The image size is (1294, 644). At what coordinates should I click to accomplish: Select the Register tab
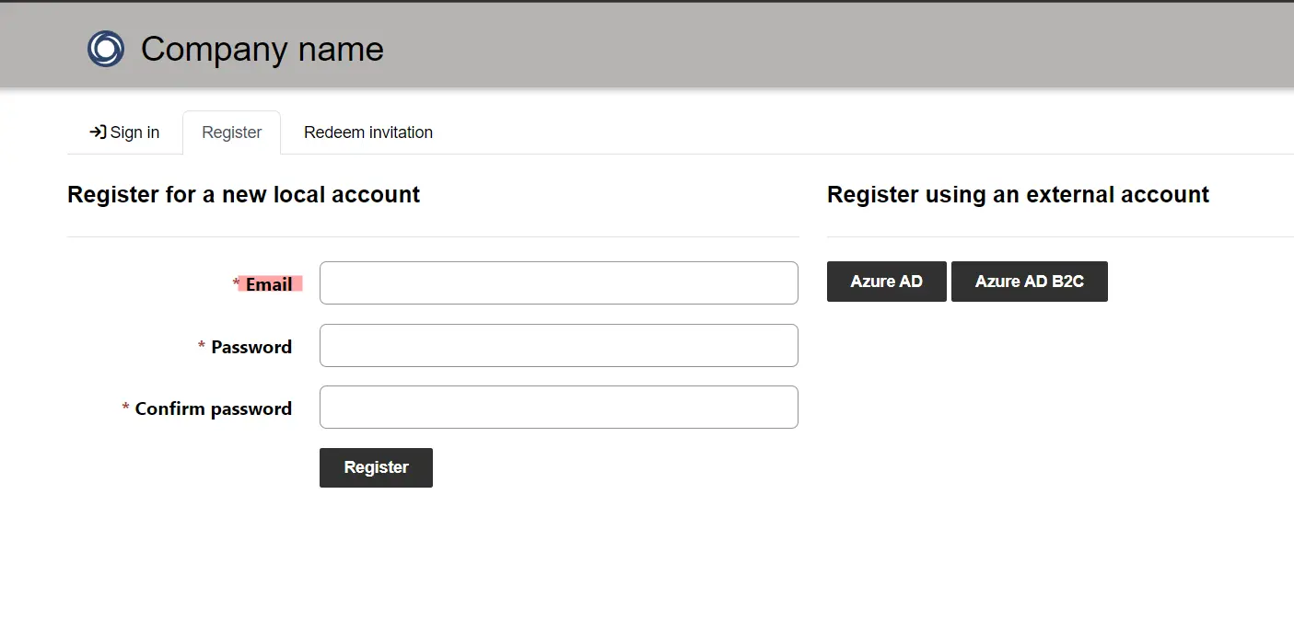[x=230, y=132]
